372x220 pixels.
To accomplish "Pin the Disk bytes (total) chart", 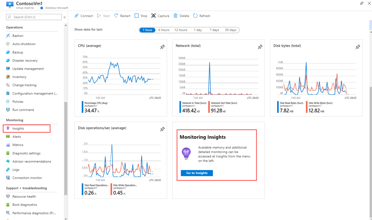I will 358,47.
